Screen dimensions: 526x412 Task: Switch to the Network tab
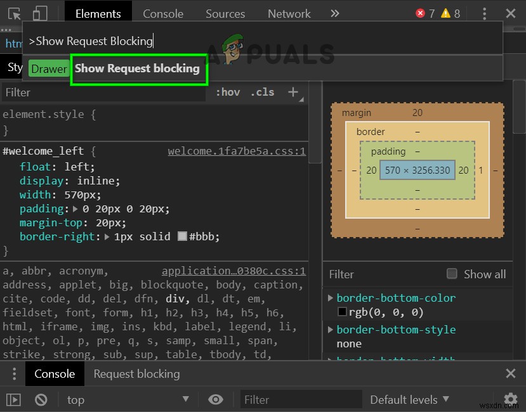pyautogui.click(x=289, y=13)
